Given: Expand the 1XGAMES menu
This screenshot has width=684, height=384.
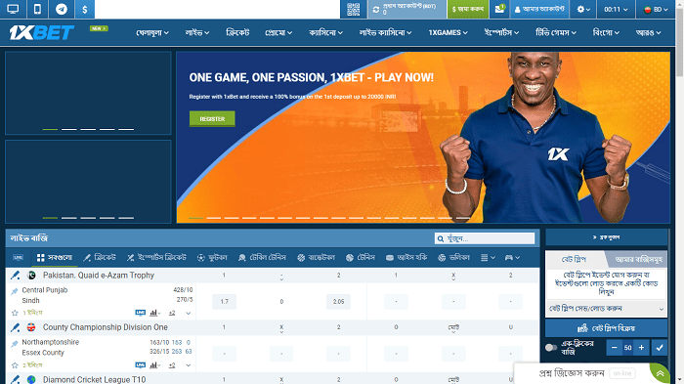Looking at the screenshot, I should (448, 32).
